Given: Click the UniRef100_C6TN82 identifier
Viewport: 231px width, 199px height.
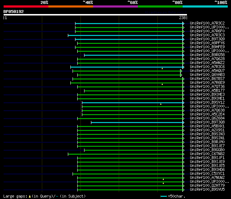Looking at the screenshot, I should 207,154.
